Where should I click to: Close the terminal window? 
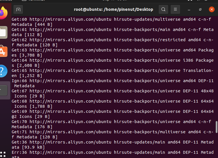tap(211, 9)
